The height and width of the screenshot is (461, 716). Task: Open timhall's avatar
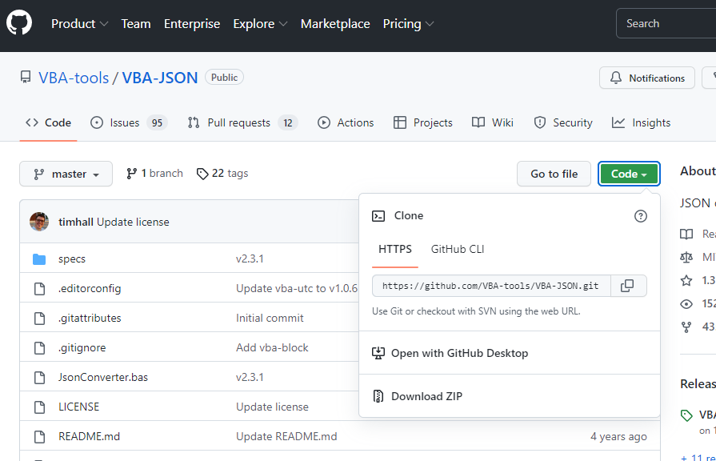tap(38, 222)
